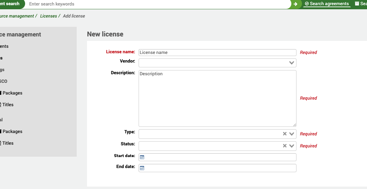Image resolution: width=367 pixels, height=189 pixels.
Task: Open the Start date calendar icon
Action: 142,157
